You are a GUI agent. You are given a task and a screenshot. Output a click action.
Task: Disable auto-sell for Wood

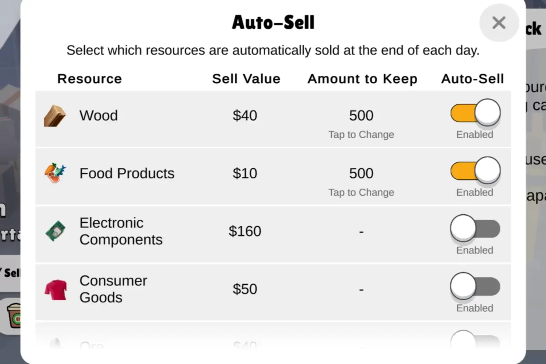pos(475,113)
